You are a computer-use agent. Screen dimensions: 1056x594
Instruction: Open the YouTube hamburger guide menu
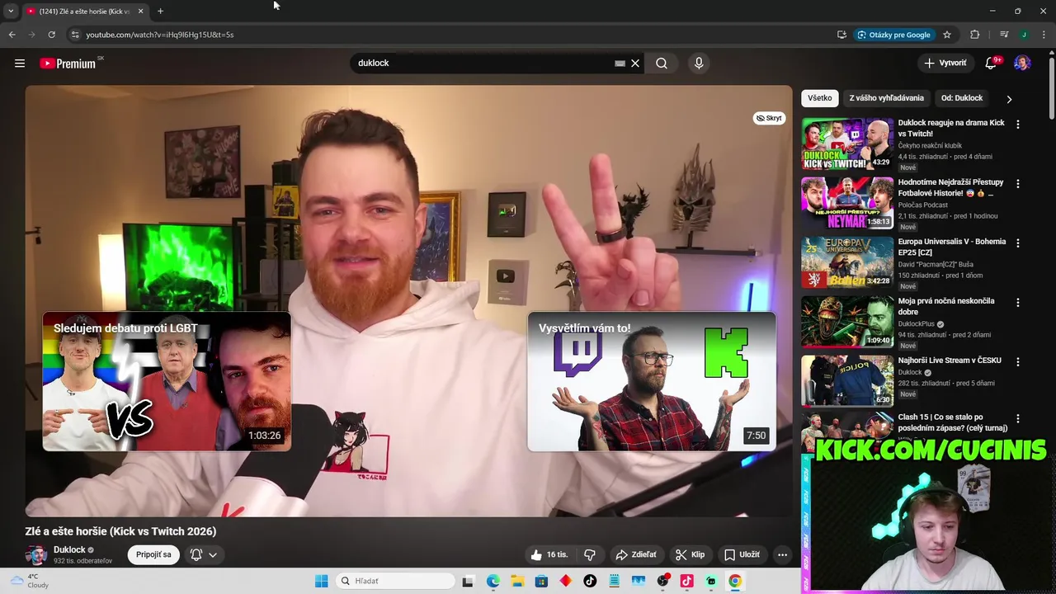(x=20, y=63)
